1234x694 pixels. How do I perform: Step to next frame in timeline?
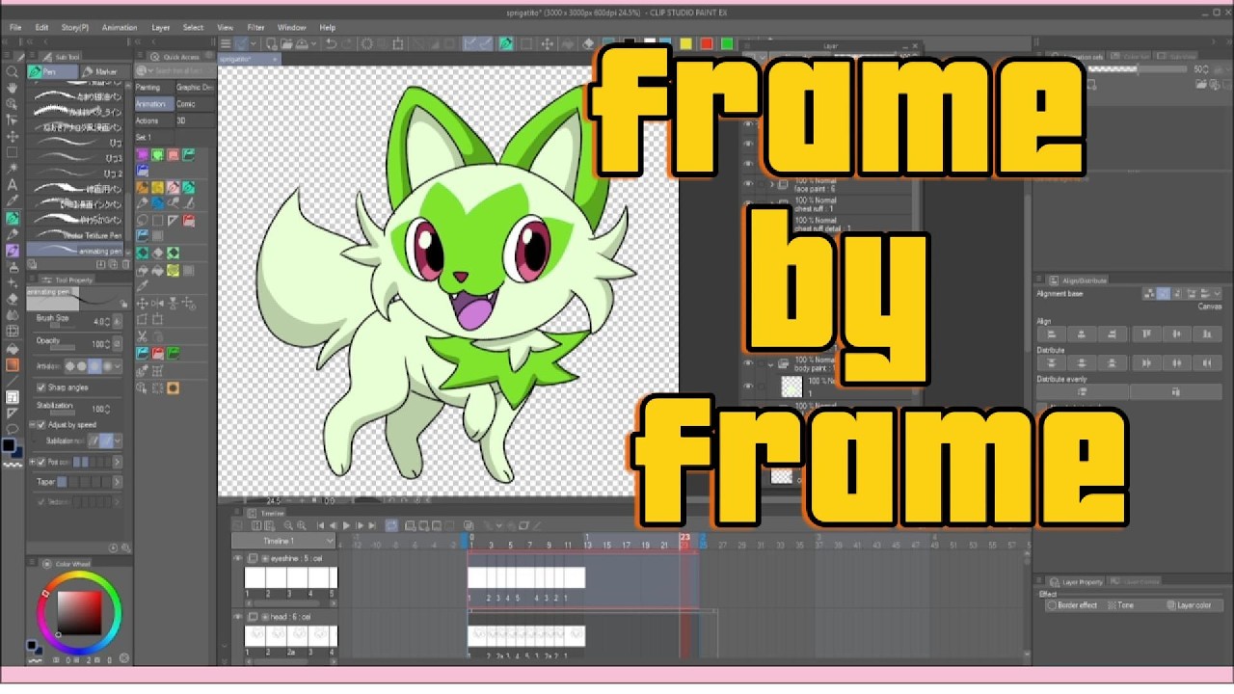coord(360,525)
